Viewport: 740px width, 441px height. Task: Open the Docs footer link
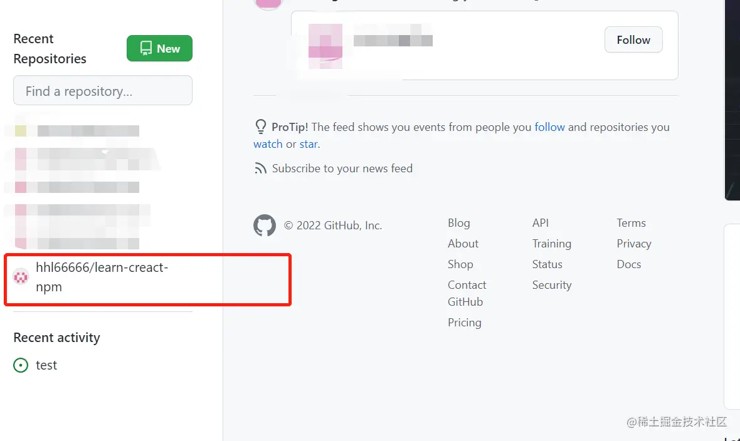coord(628,264)
